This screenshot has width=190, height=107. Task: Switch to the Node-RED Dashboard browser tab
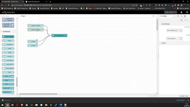[x=36, y=2]
